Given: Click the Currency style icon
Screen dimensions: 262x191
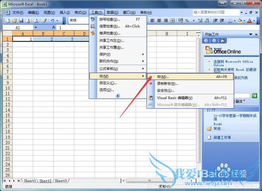Looking at the screenshot, I should [x=180, y=20].
